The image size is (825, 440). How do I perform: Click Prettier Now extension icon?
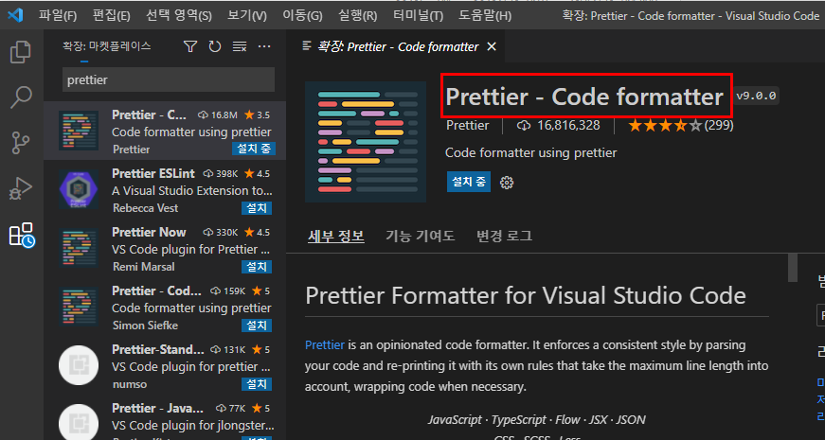pyautogui.click(x=79, y=249)
